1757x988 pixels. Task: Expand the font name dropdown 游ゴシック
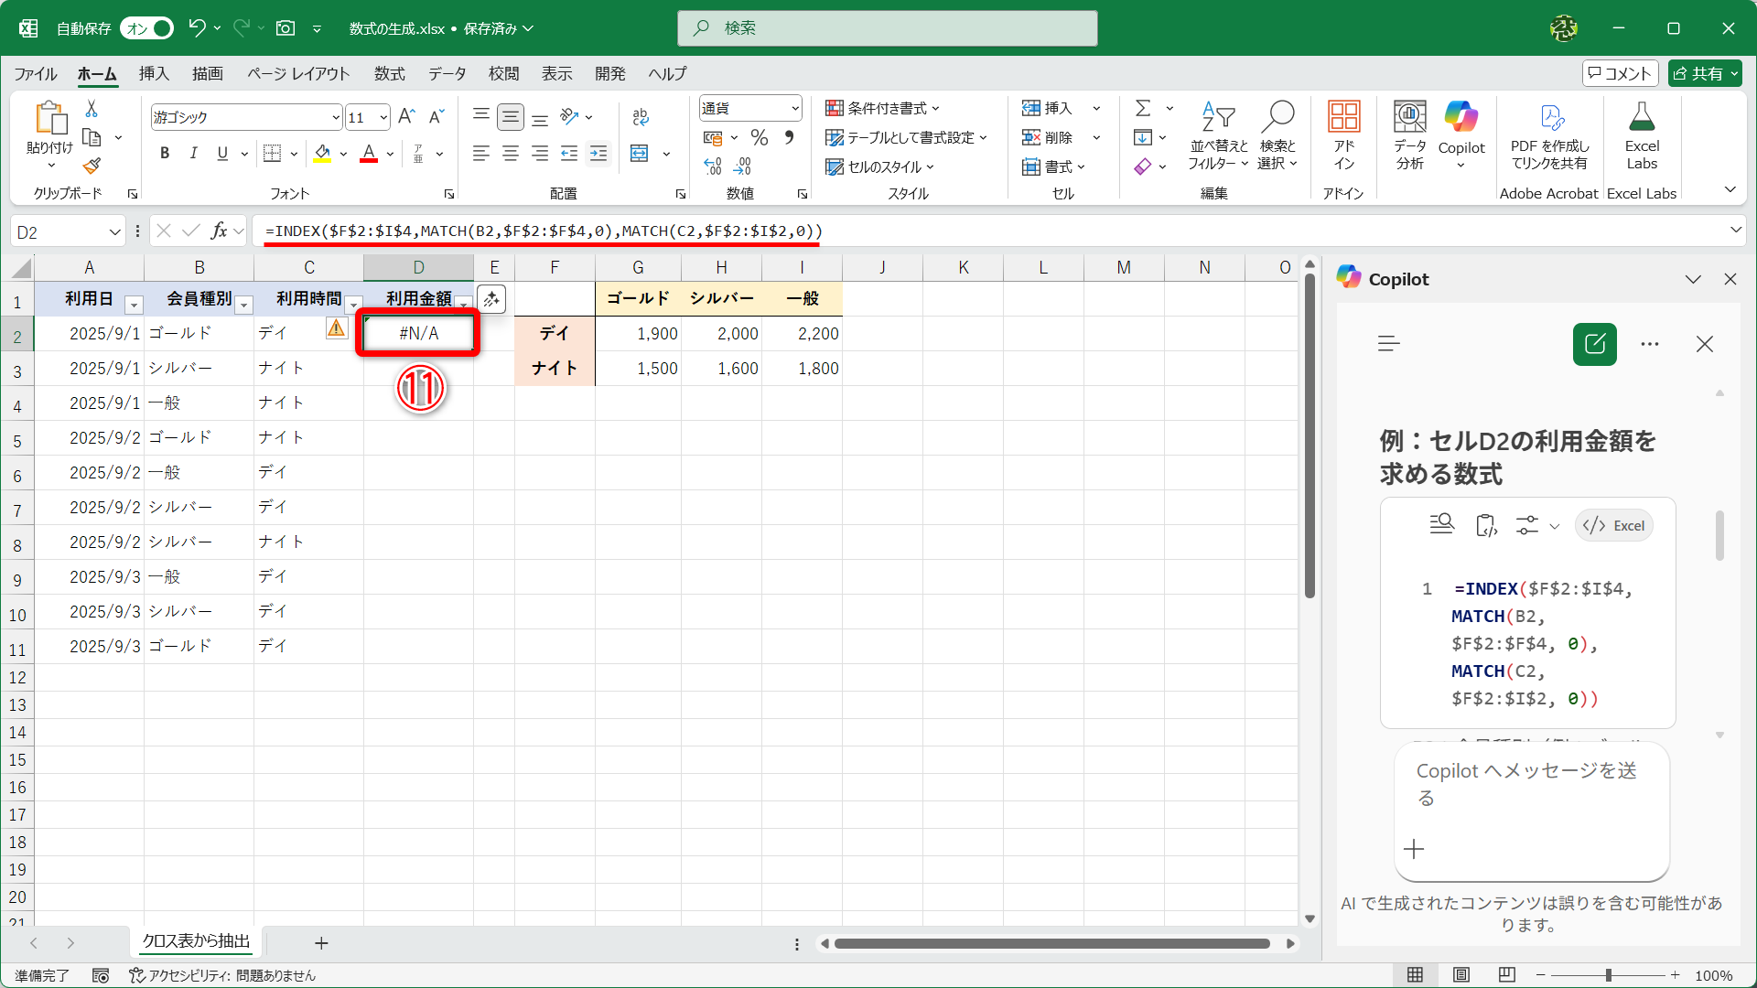point(337,117)
